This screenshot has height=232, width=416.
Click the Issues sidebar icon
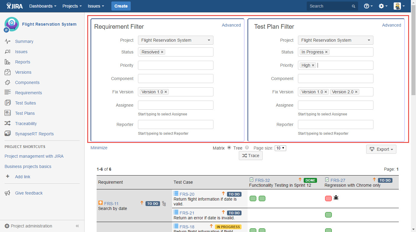tap(8, 52)
